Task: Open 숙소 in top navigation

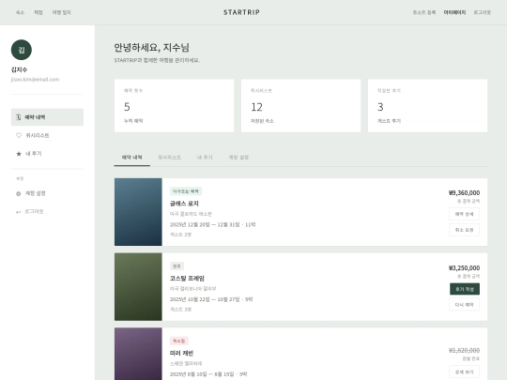Action: (20, 12)
